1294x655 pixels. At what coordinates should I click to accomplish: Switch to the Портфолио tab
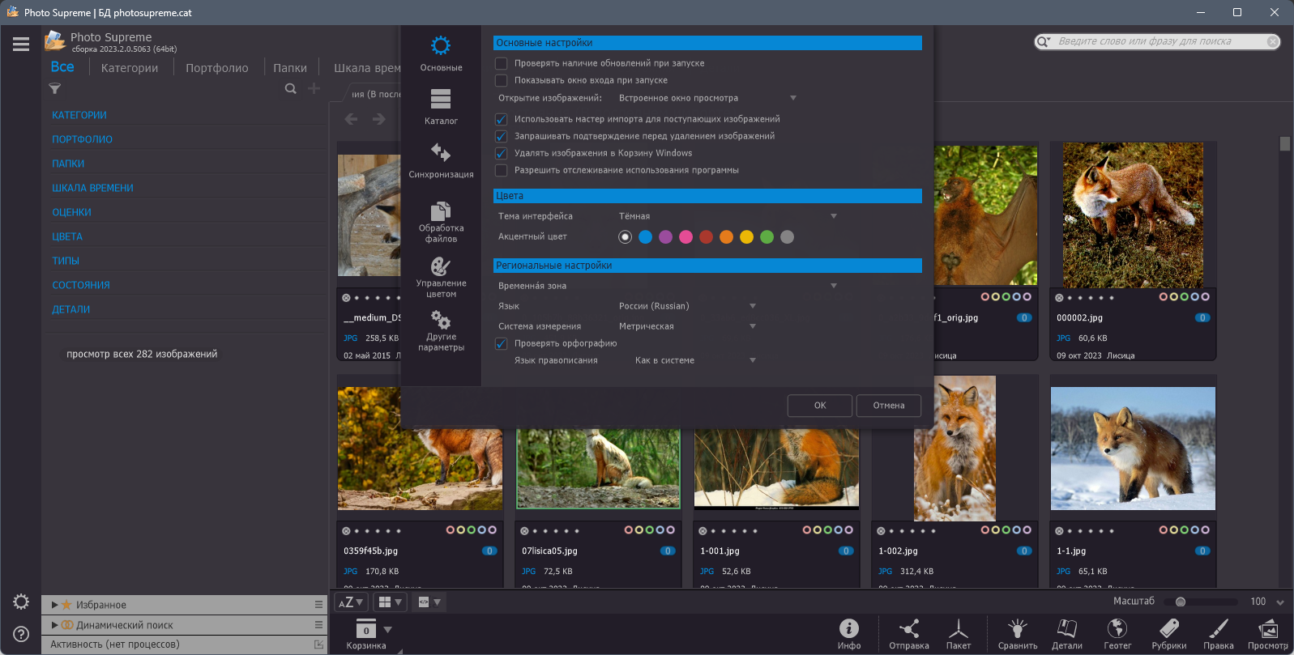(x=217, y=68)
